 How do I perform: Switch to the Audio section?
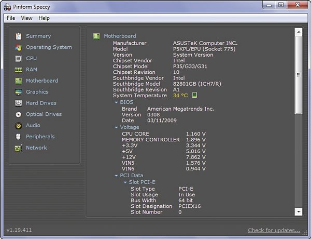(33, 125)
